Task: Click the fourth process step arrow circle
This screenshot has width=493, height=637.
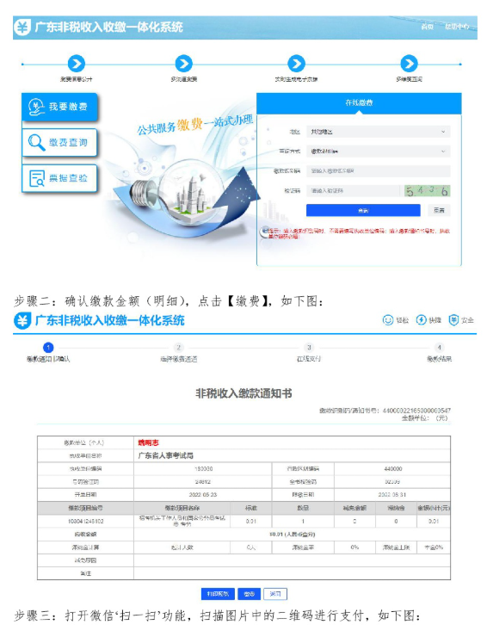Action: pyautogui.click(x=409, y=64)
